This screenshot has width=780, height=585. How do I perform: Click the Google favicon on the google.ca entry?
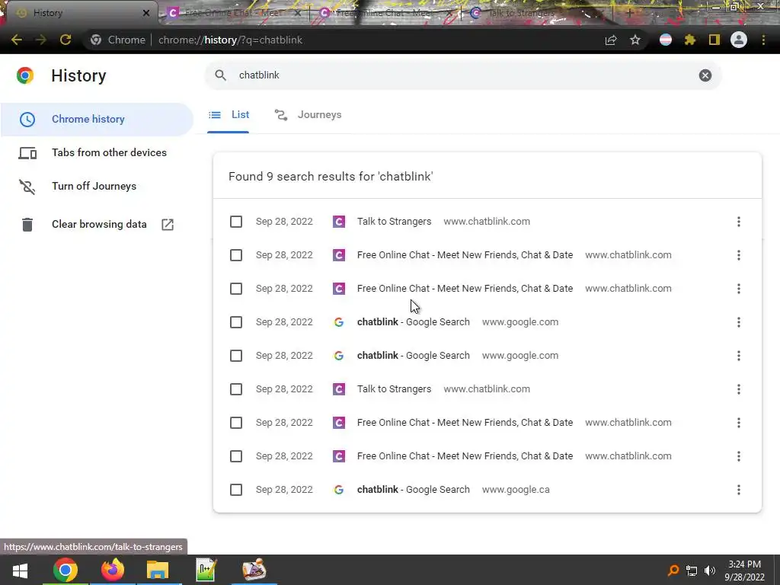339,490
